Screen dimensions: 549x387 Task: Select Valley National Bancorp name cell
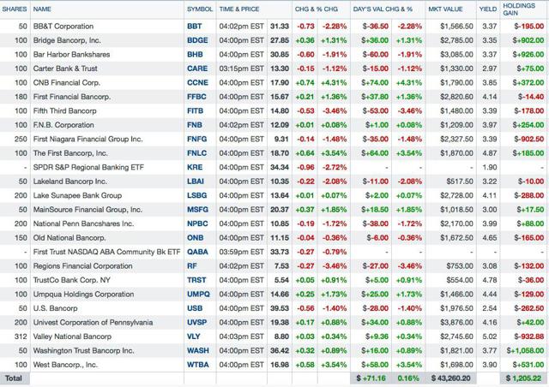(x=72, y=336)
